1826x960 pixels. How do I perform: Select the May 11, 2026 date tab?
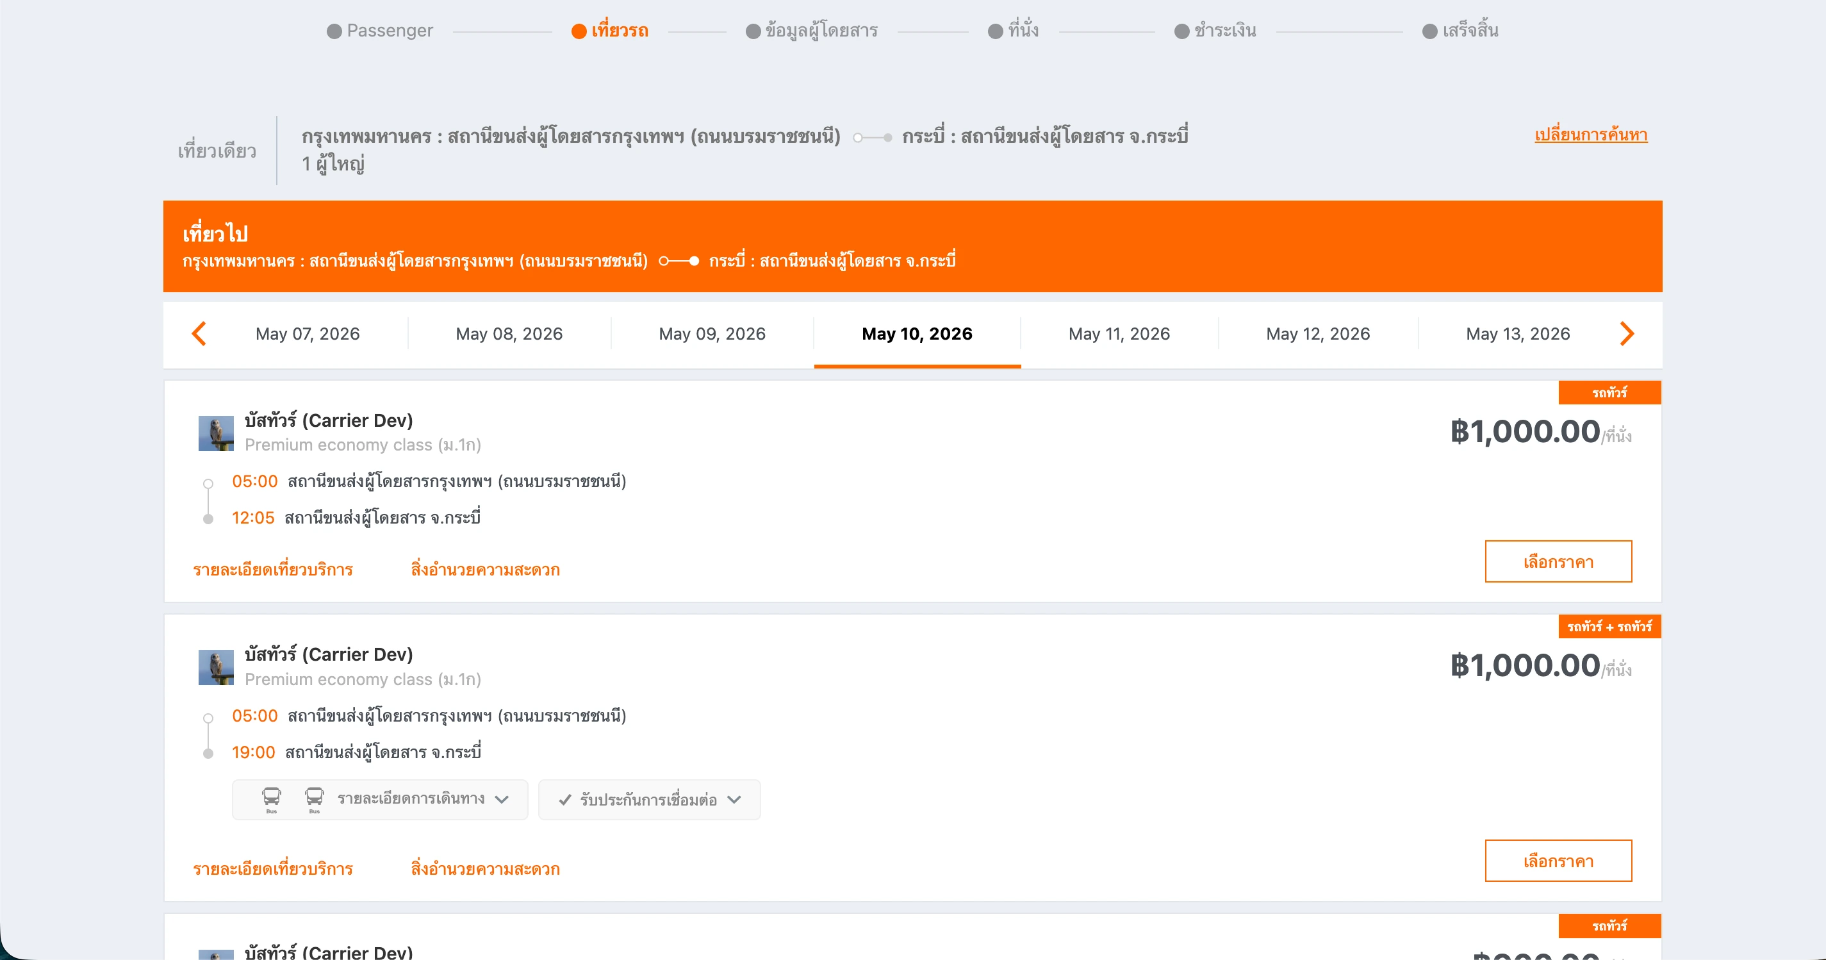coord(1119,334)
